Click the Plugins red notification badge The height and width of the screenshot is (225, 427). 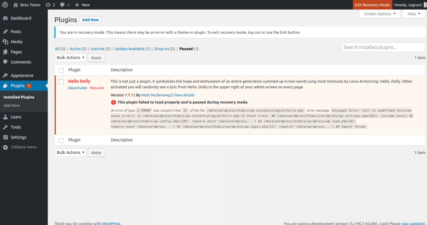(29, 86)
